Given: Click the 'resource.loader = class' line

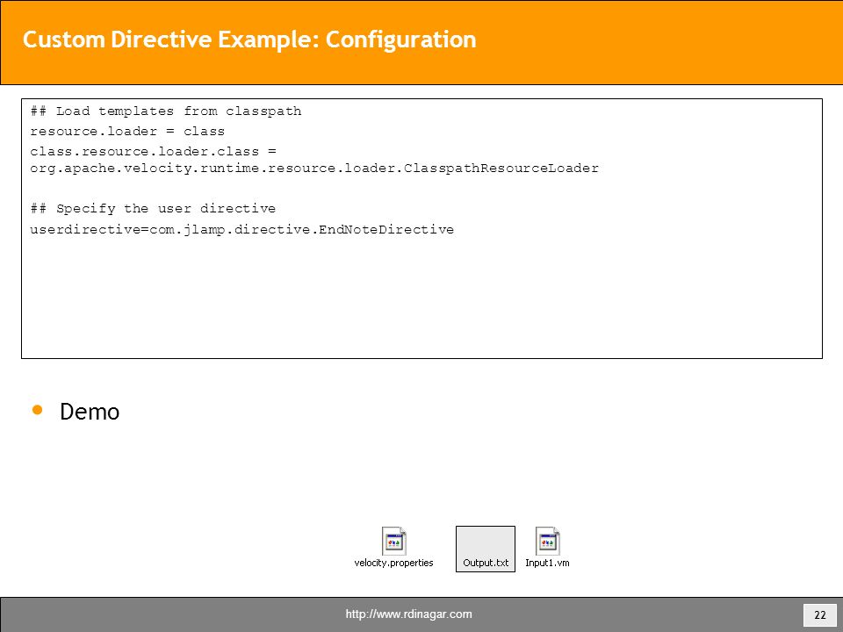Looking at the screenshot, I should [x=127, y=131].
